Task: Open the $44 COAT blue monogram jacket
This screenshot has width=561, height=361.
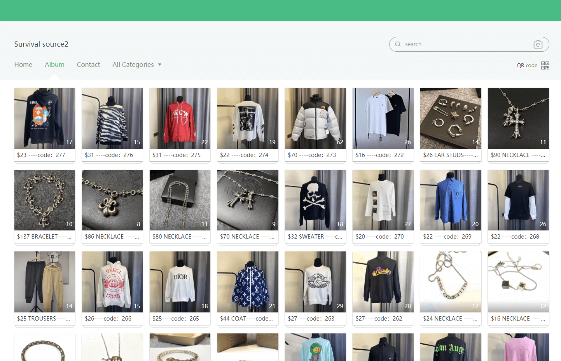Action: pyautogui.click(x=248, y=282)
